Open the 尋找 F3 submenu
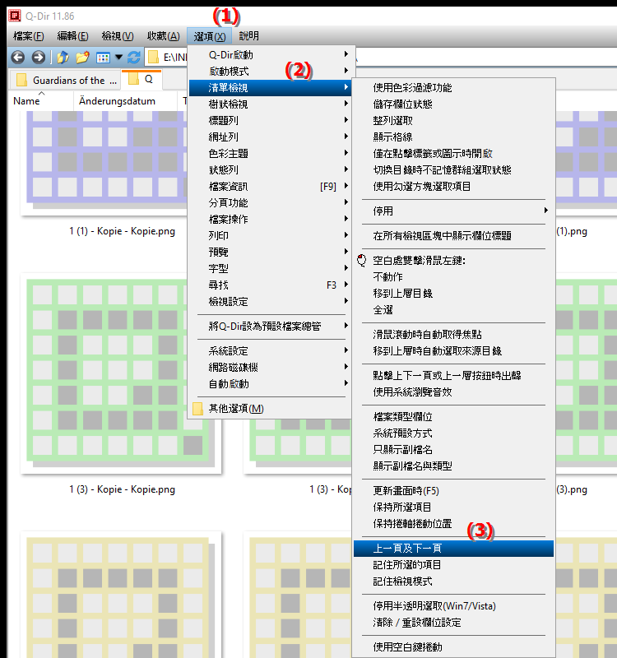This screenshot has height=658, width=617. point(270,285)
